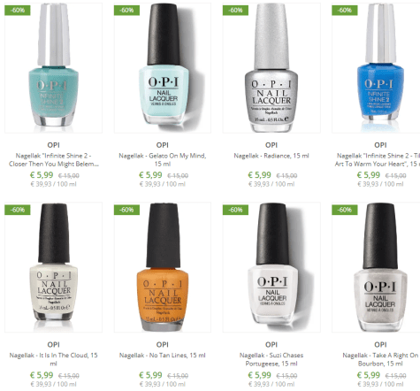
Task: Click the -60% badge on the Gelato bottle
Action: click(x=126, y=11)
